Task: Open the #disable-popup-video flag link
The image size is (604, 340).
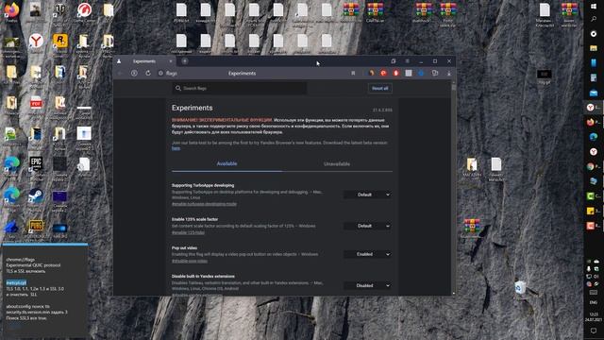Action: (190, 261)
